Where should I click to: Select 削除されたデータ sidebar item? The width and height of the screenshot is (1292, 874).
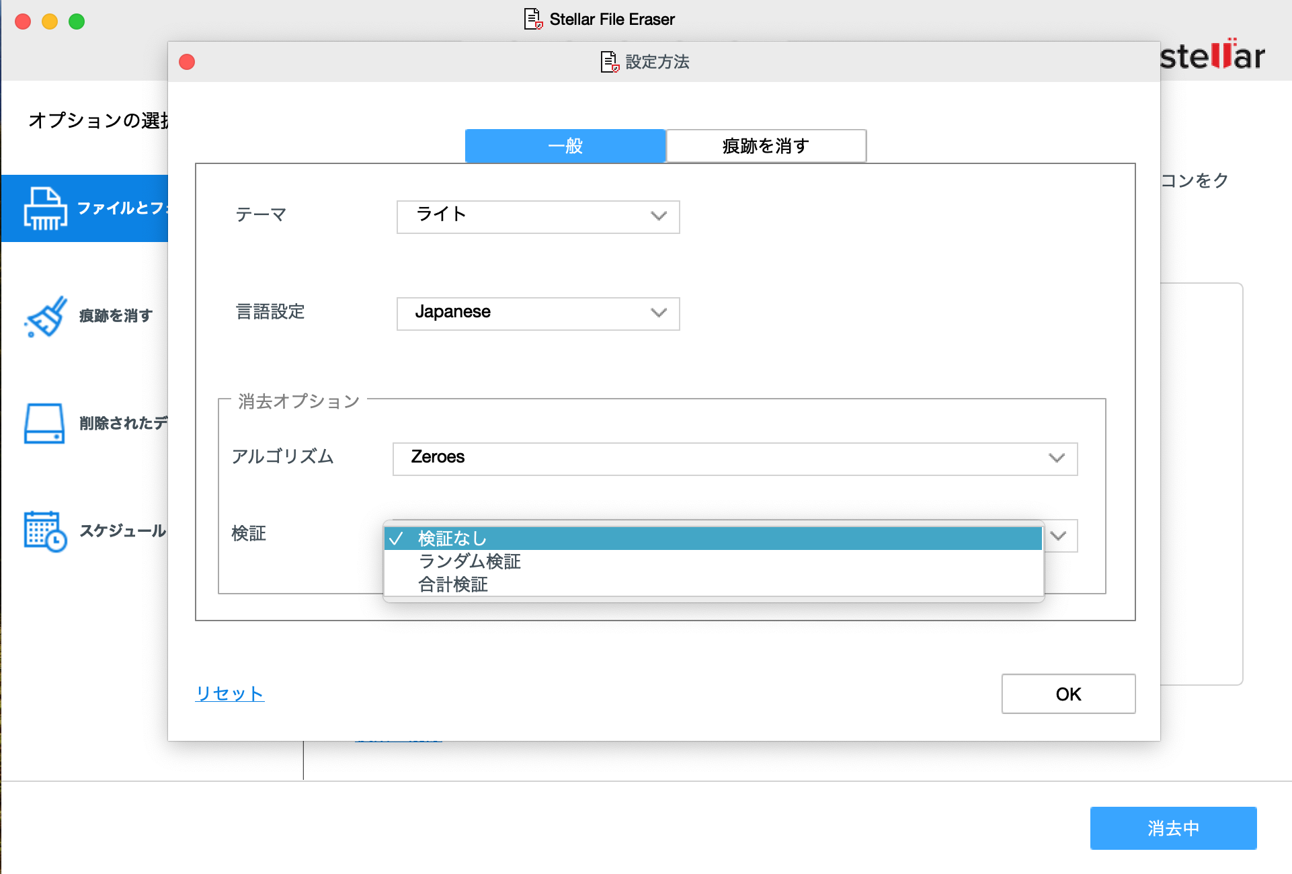[85, 423]
